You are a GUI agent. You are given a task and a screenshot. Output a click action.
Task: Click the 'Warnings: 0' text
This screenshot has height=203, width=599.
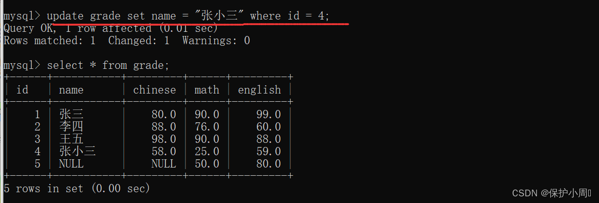216,41
